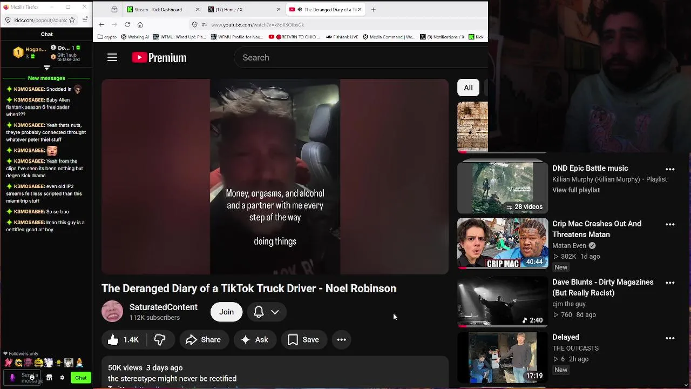
Task: Ask about this video
Action: (x=255, y=340)
